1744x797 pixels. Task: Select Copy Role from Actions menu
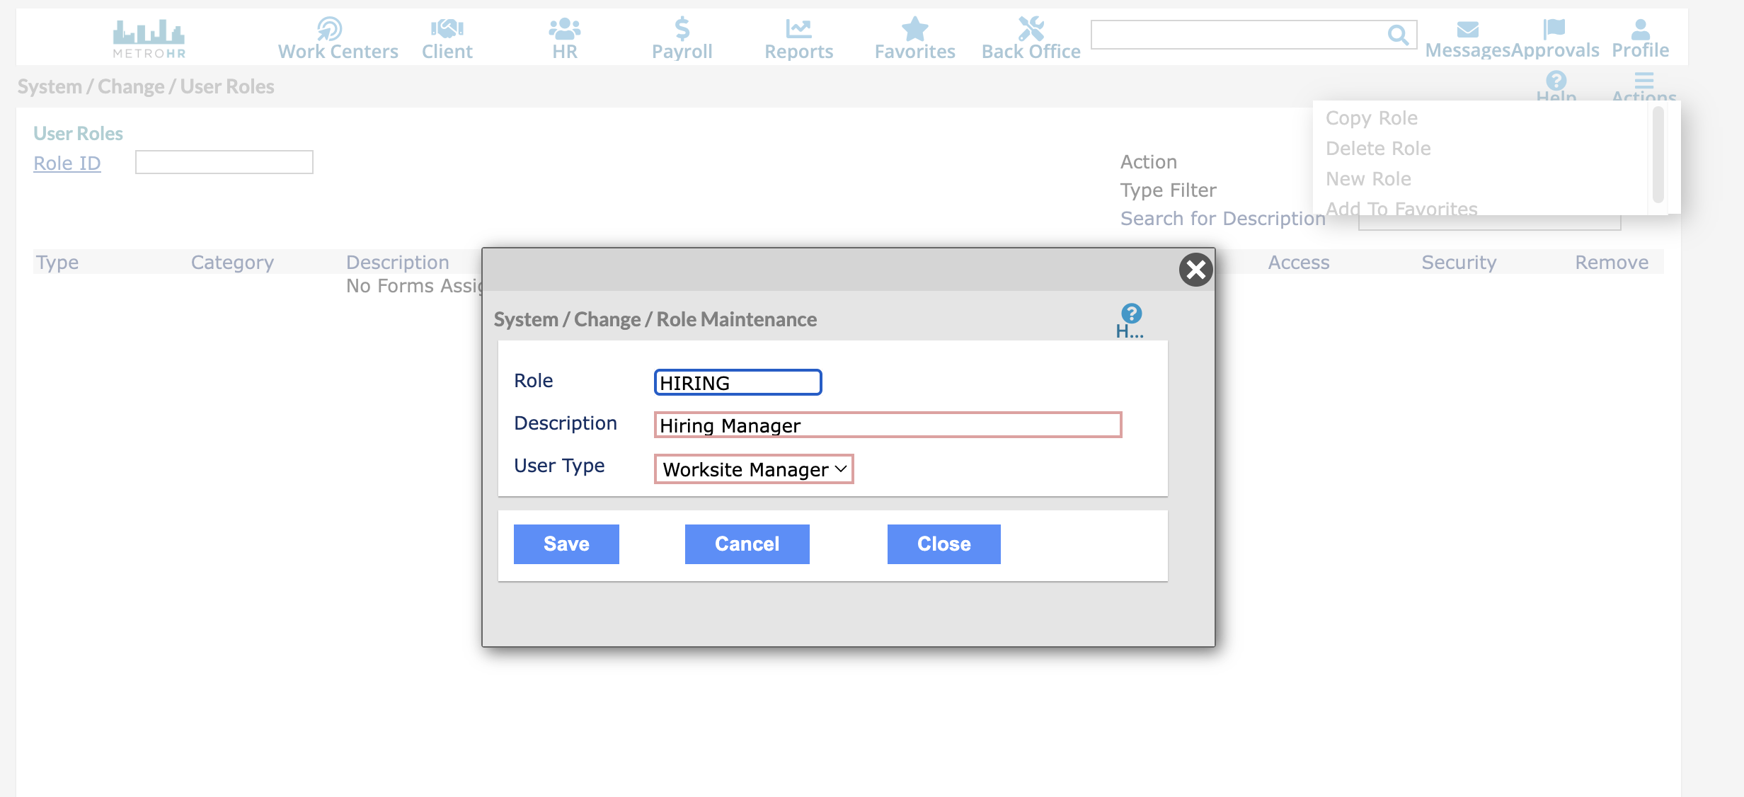click(1371, 118)
